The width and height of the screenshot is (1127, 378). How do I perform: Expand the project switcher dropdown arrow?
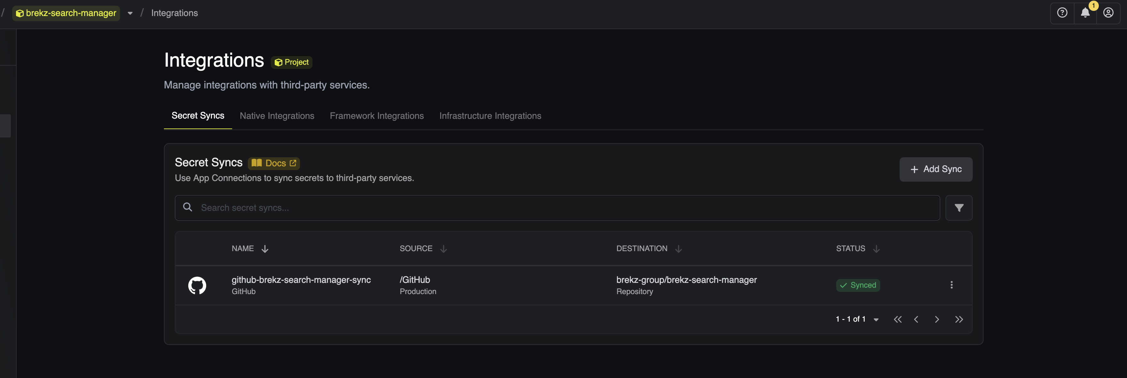[130, 13]
